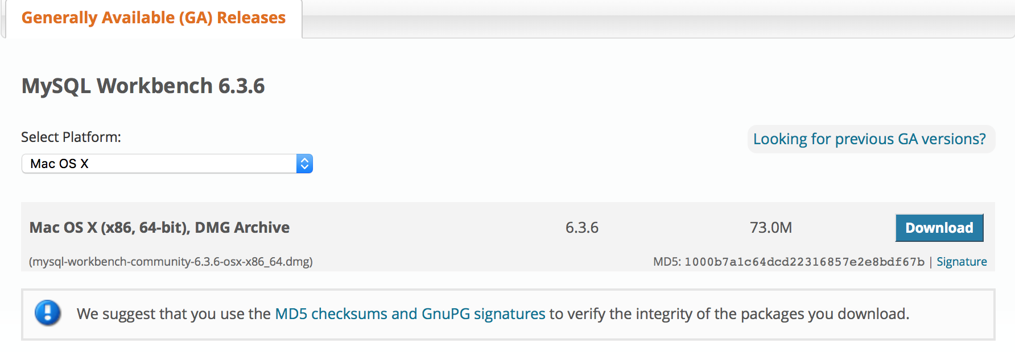
Task: Click the blue Download button
Action: tap(939, 228)
